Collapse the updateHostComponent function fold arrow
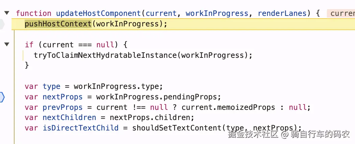355x144 pixels. pyautogui.click(x=6, y=13)
